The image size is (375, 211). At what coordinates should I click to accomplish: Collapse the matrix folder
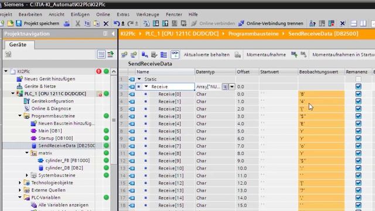(x=27, y=153)
